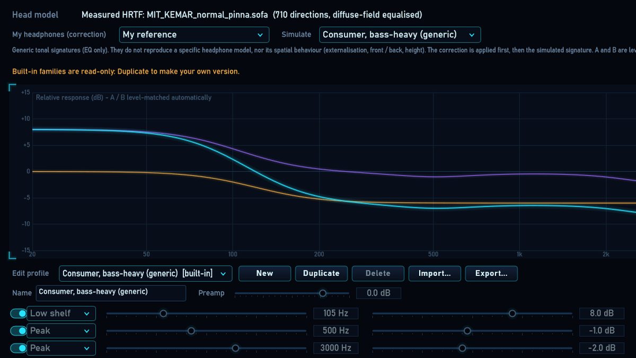Open the My headphones correction dropdown
Image resolution: width=636 pixels, height=358 pixels.
pyautogui.click(x=193, y=35)
